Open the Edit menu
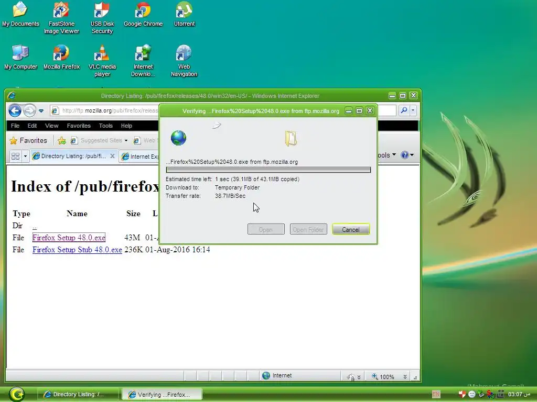 (32, 126)
